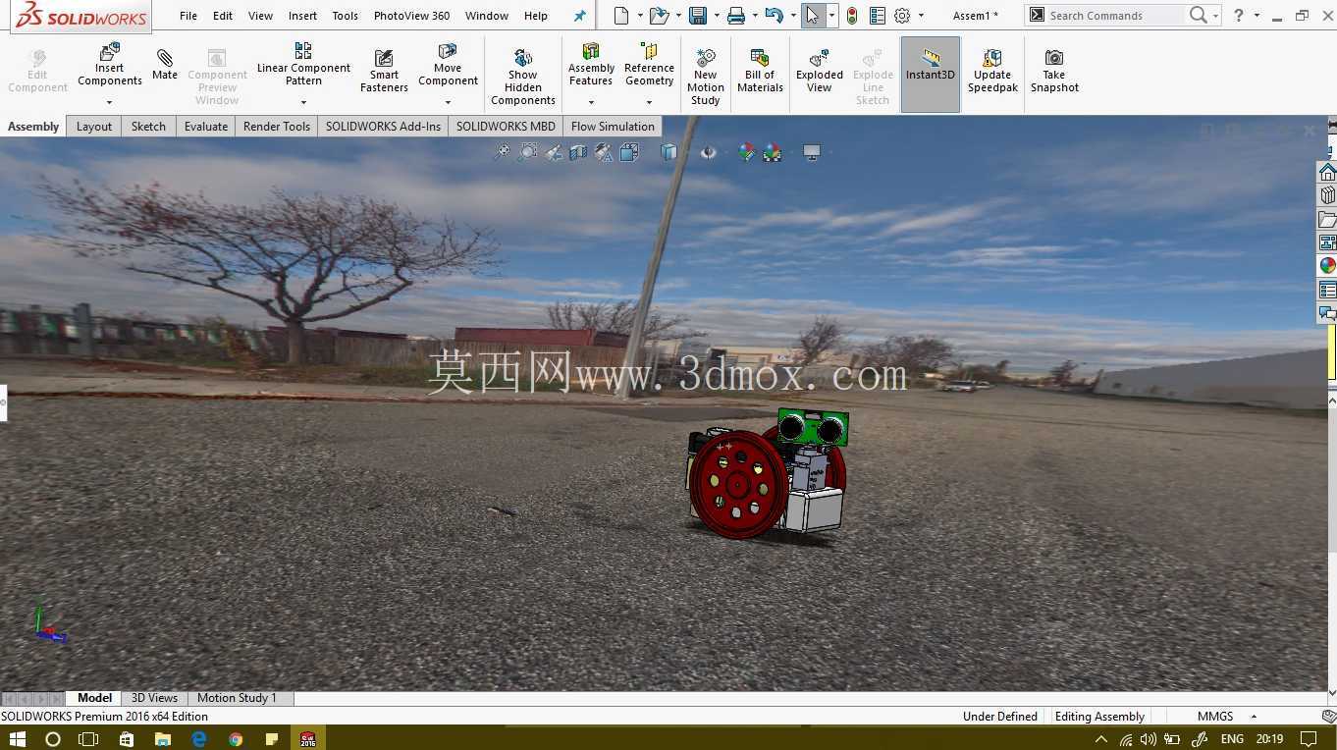Open the Windows notification center
The image size is (1337, 750).
pyautogui.click(x=1308, y=738)
